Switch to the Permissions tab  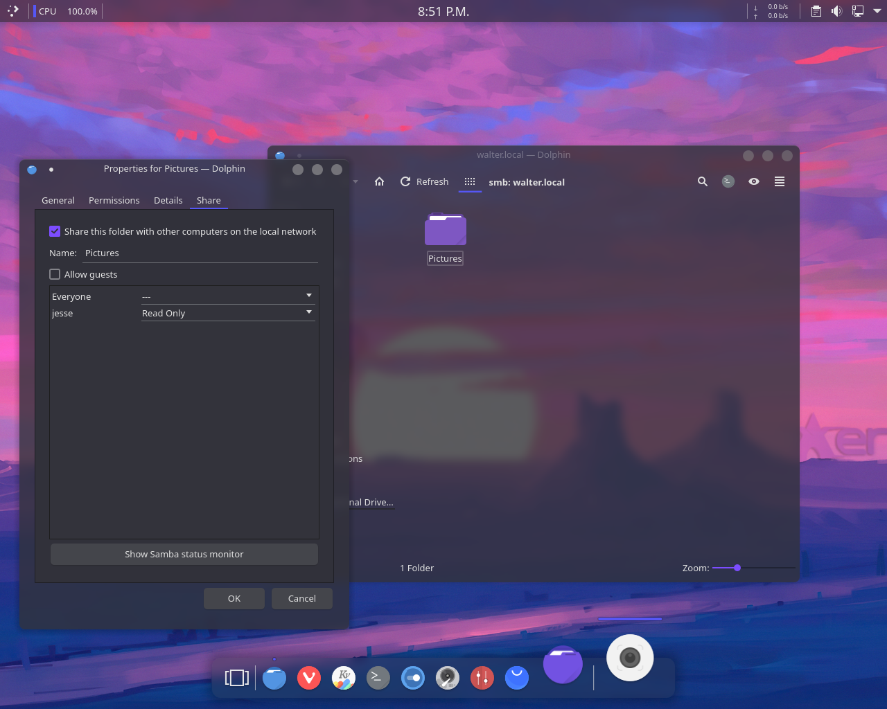pos(114,200)
